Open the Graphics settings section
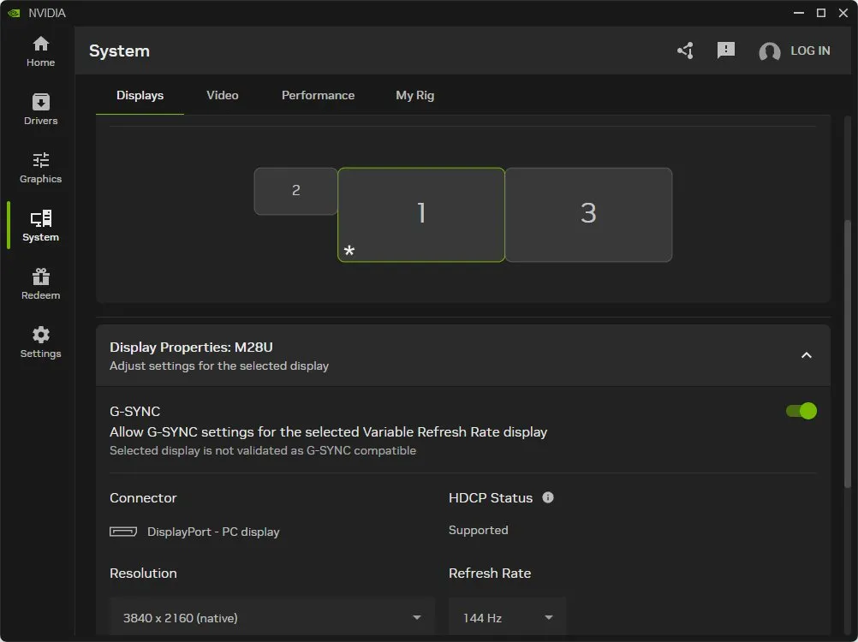Viewport: 858px width, 642px height. tap(40, 168)
